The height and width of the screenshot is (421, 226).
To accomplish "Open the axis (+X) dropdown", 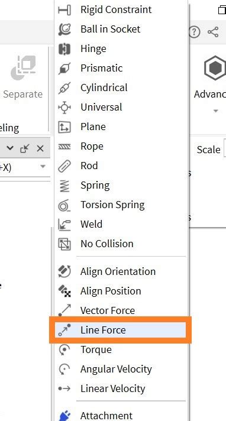I will (43, 167).
